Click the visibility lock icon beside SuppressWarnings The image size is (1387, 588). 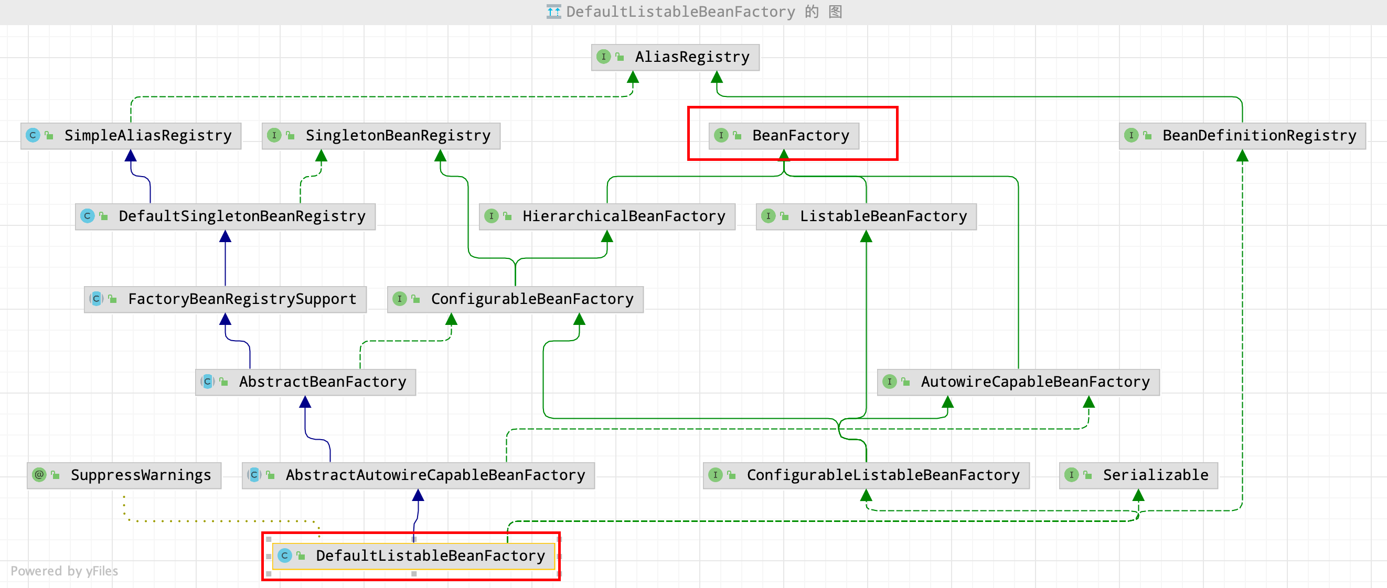tap(56, 475)
